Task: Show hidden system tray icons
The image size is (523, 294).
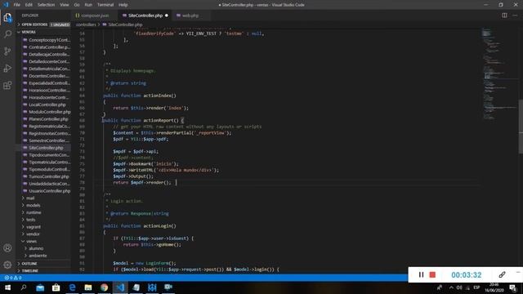Action: tap(451, 287)
